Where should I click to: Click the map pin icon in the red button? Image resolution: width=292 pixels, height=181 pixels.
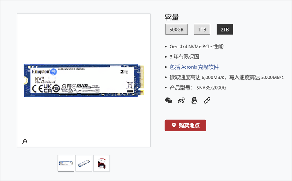click(x=174, y=125)
